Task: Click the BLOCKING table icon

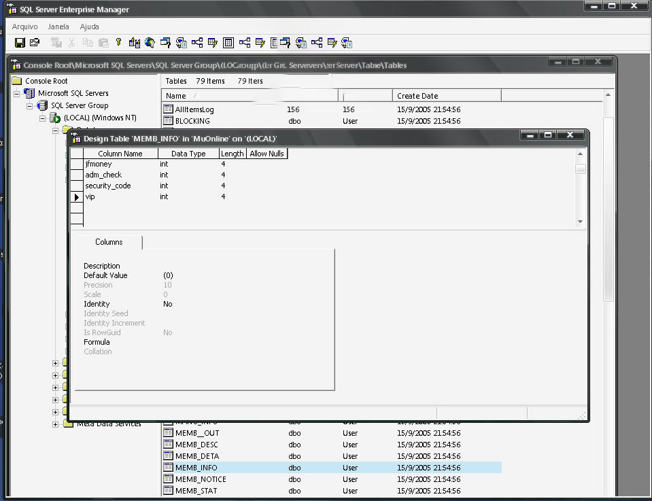Action: (169, 121)
